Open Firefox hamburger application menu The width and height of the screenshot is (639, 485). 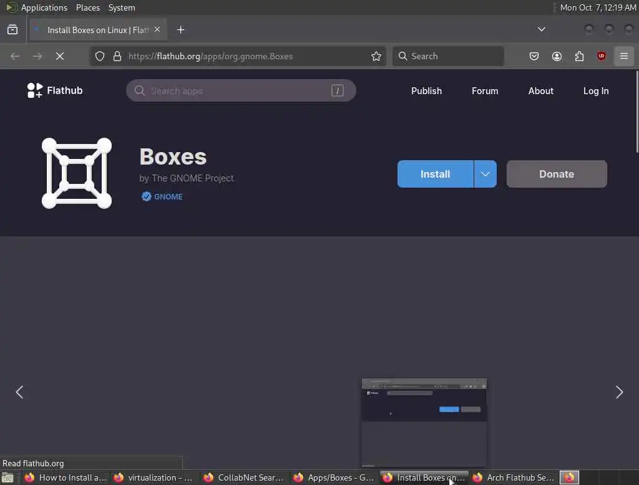(x=624, y=55)
